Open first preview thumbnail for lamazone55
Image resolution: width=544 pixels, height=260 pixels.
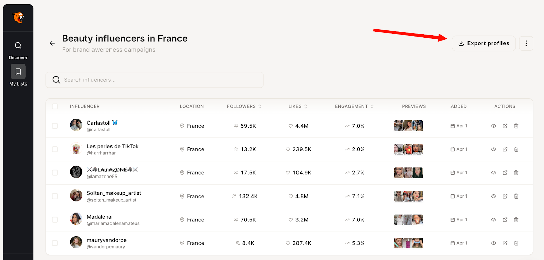(x=398, y=173)
